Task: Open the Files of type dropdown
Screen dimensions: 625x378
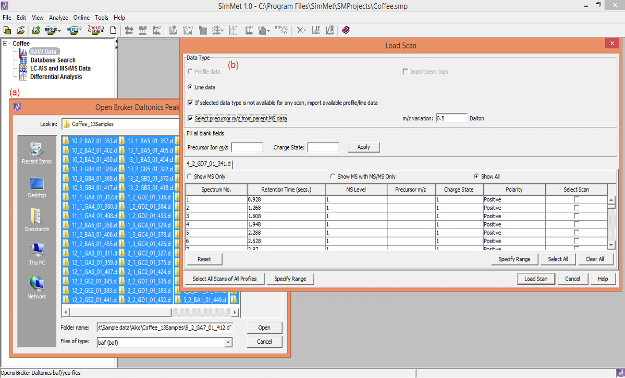Action: (x=228, y=343)
